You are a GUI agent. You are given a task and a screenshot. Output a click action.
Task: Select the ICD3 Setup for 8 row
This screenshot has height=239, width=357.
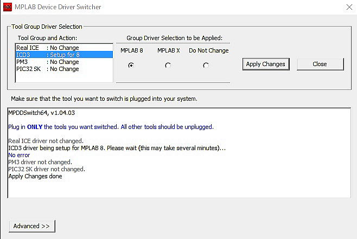tap(64, 55)
